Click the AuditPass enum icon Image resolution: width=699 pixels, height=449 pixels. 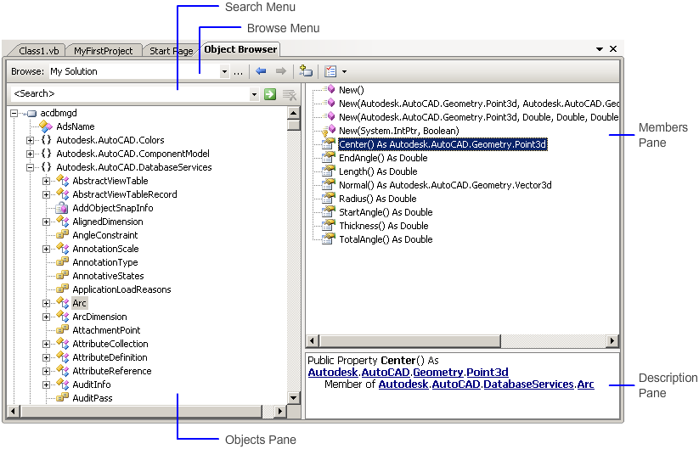click(x=62, y=398)
